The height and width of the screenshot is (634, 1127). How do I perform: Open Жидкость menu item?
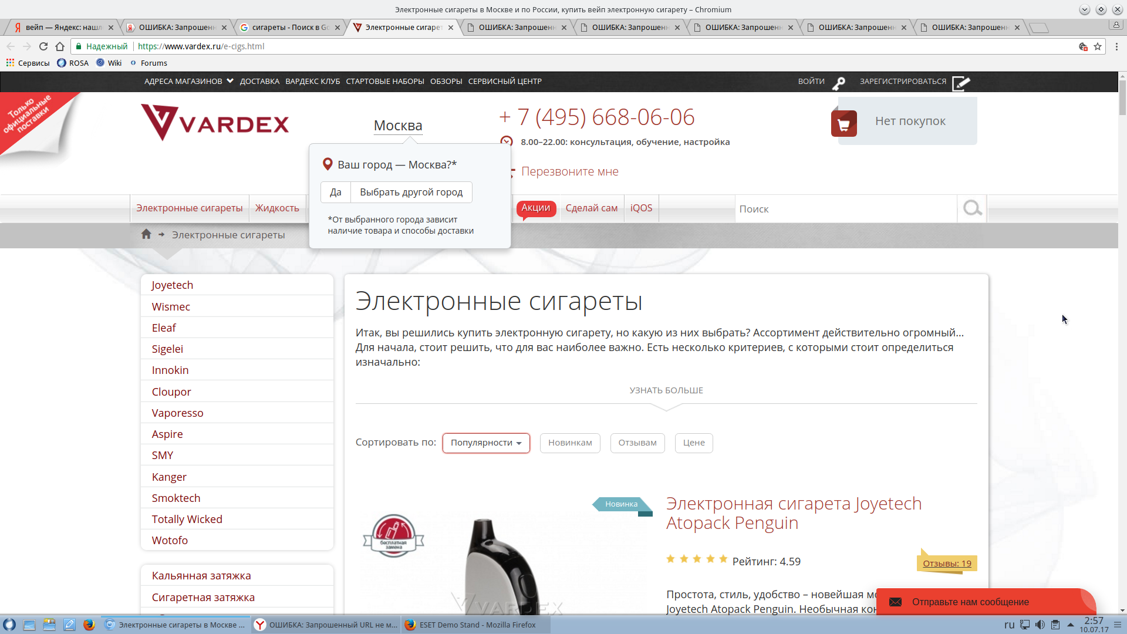pos(277,208)
